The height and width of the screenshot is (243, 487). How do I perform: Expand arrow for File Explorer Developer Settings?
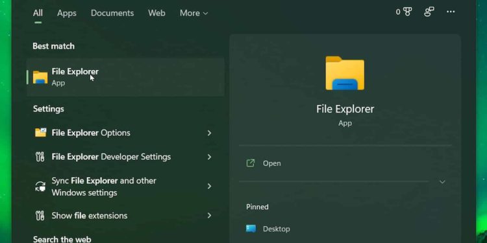tap(209, 157)
